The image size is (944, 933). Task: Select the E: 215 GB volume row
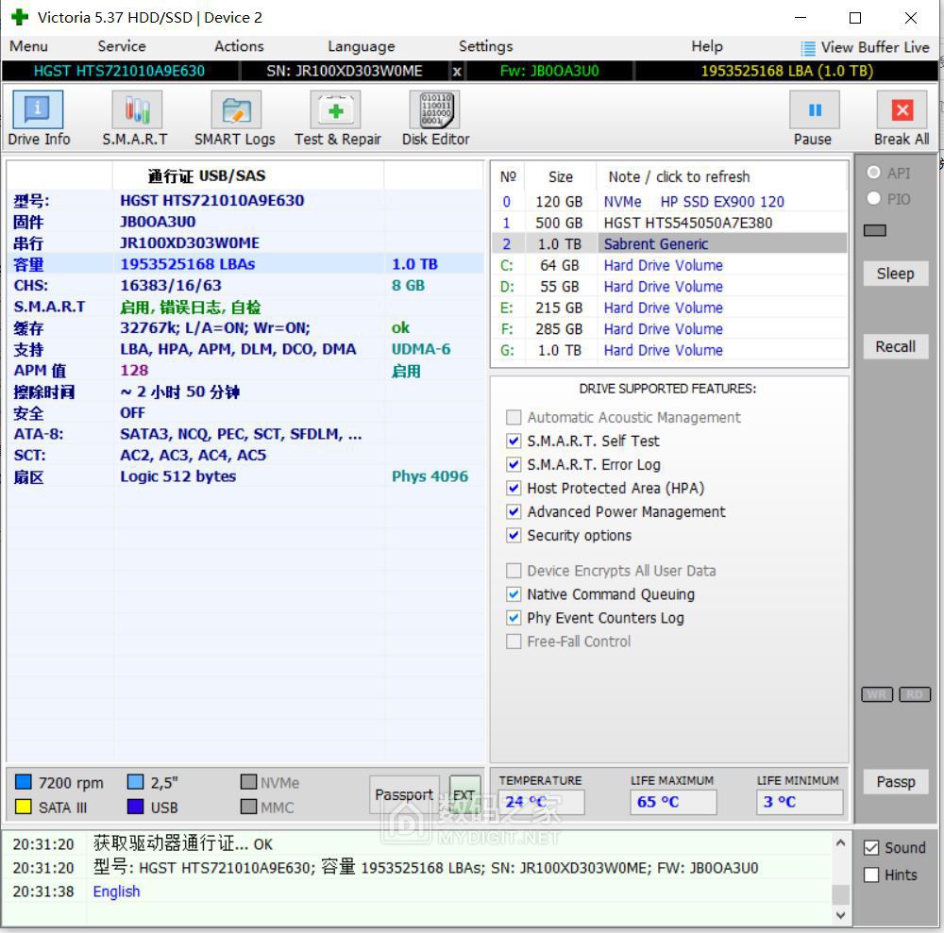click(669, 308)
